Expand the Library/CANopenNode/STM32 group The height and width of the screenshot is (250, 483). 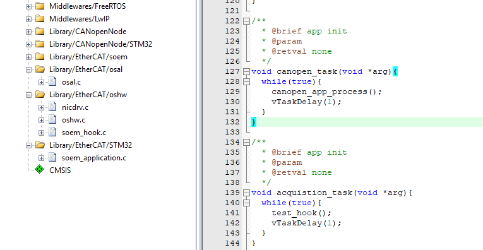tap(28, 44)
